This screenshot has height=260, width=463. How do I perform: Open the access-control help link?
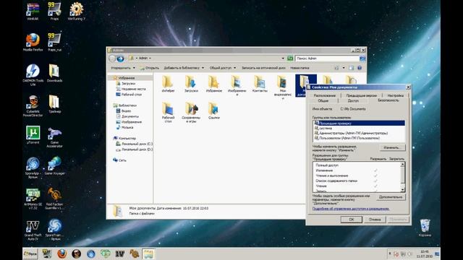pos(351,209)
